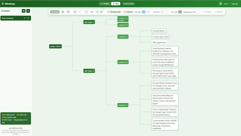The height and width of the screenshot is (136, 241).
Task: Click the Attach button
Action: (x=219, y=12)
